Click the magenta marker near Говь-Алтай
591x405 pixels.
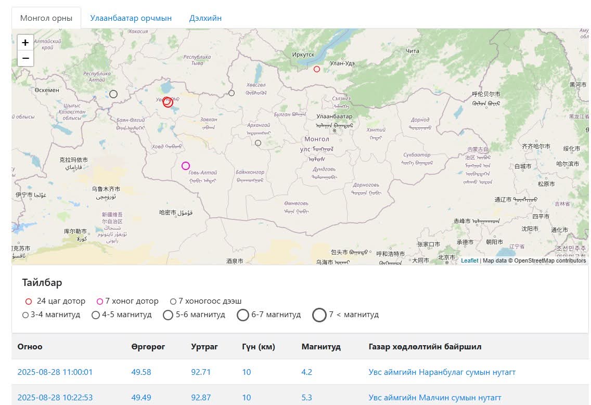pos(186,166)
